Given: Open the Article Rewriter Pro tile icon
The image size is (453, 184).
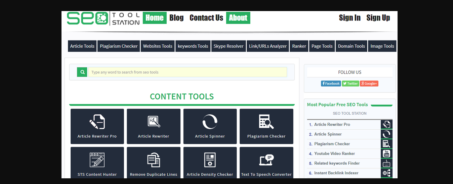Looking at the screenshot, I should tap(97, 122).
